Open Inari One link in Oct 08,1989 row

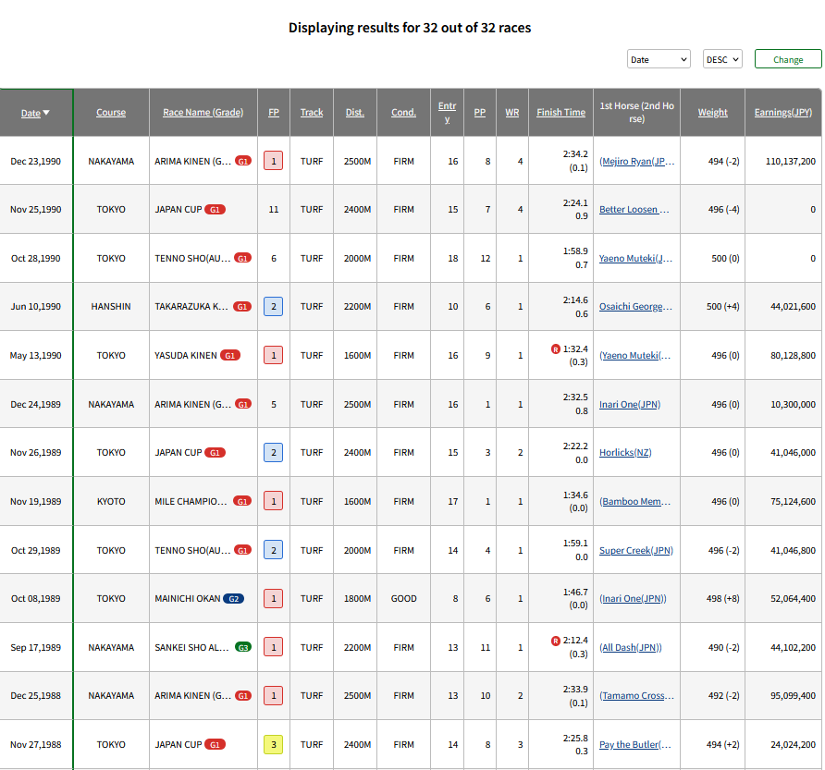click(633, 599)
